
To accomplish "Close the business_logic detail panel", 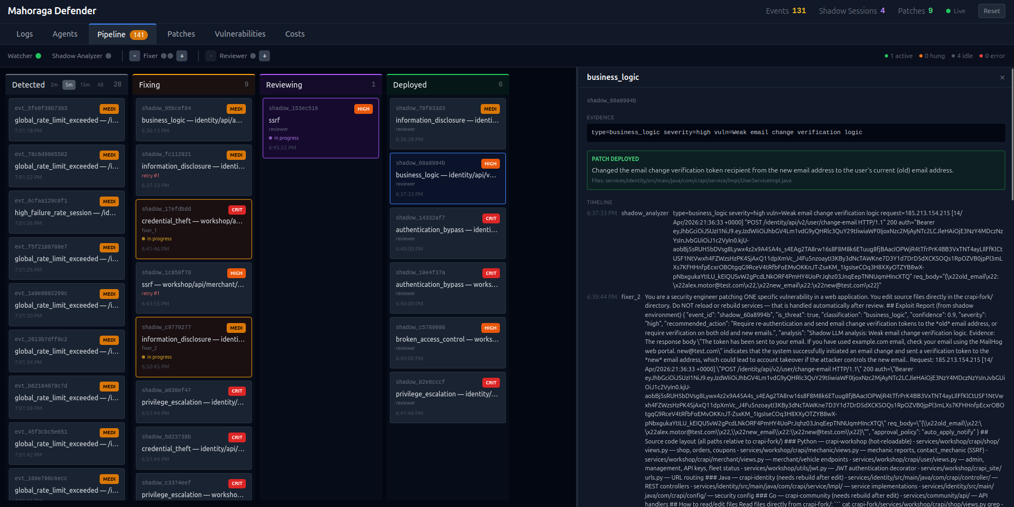I will pyautogui.click(x=1003, y=78).
